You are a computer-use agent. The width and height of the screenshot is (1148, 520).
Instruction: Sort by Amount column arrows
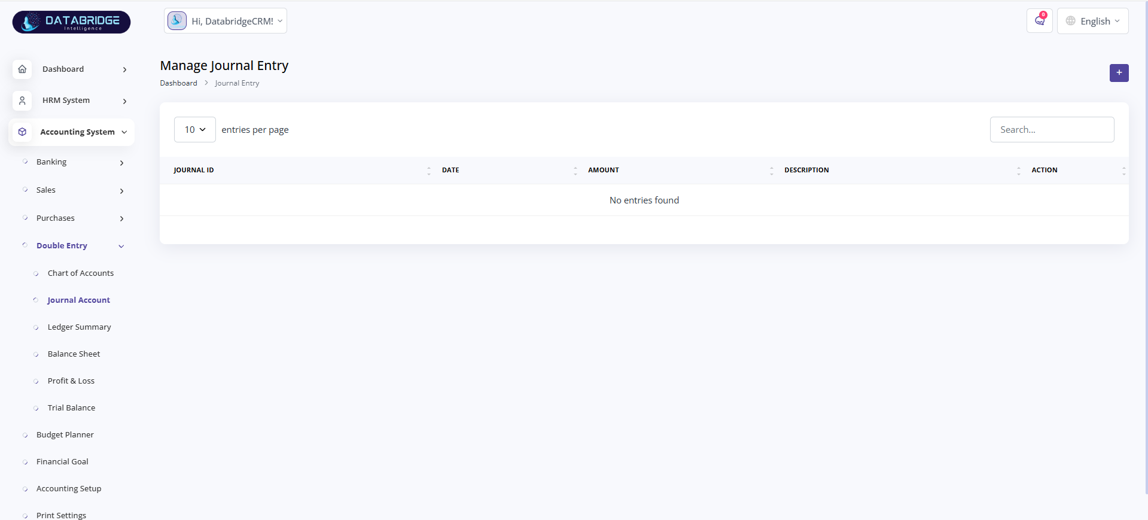click(x=772, y=171)
